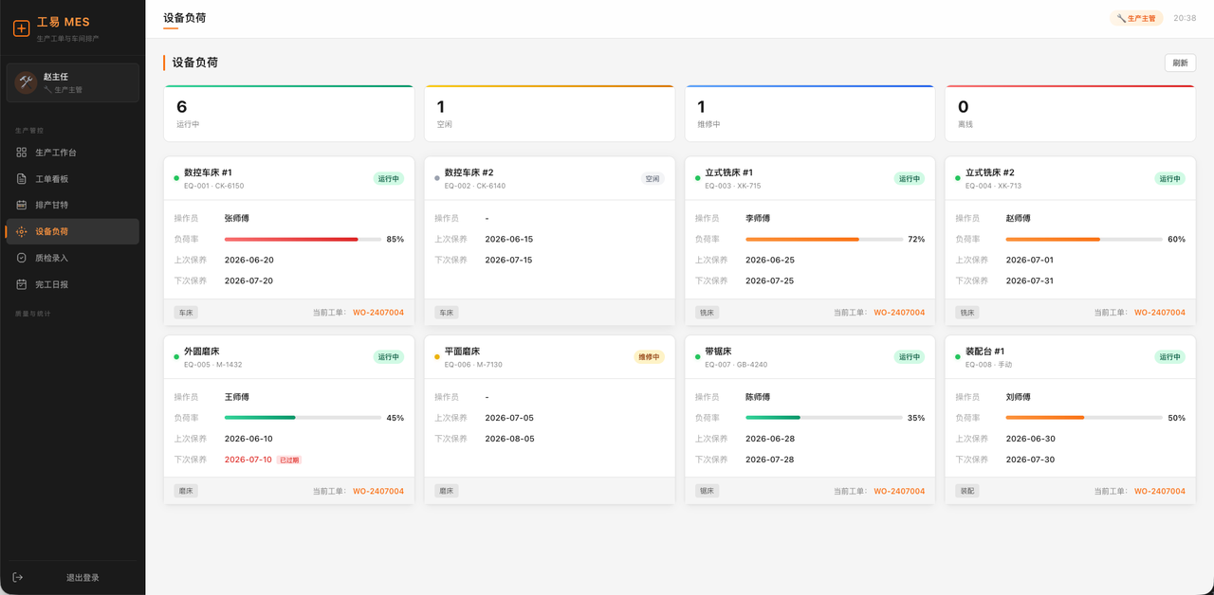The image size is (1214, 595).
Task: Open work order link on 外圆磨床 card
Action: pyautogui.click(x=378, y=491)
